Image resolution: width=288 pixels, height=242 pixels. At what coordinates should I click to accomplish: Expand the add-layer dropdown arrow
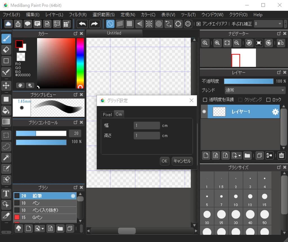click(240, 156)
